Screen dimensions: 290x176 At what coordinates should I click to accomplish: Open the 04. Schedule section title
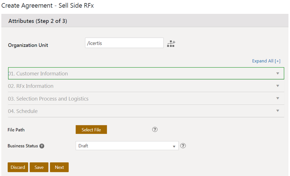(23, 111)
